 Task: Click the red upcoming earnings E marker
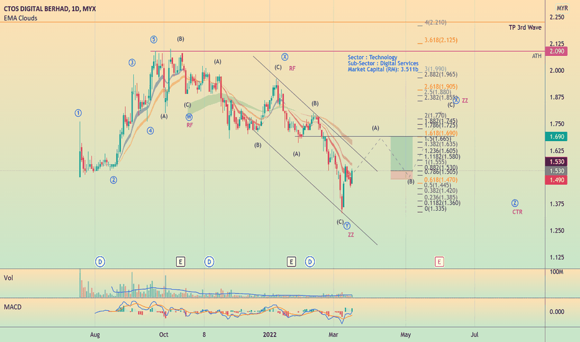(439, 262)
